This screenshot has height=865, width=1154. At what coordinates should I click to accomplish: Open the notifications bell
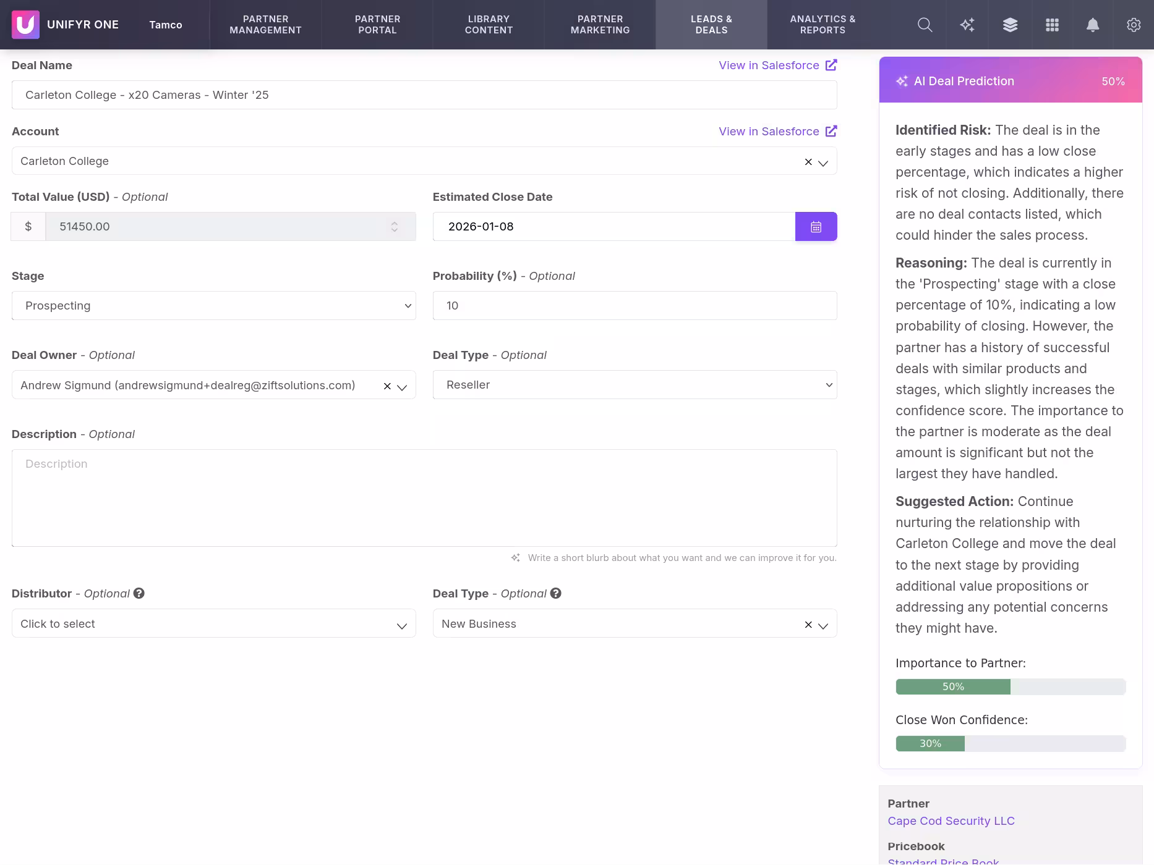[x=1092, y=25]
